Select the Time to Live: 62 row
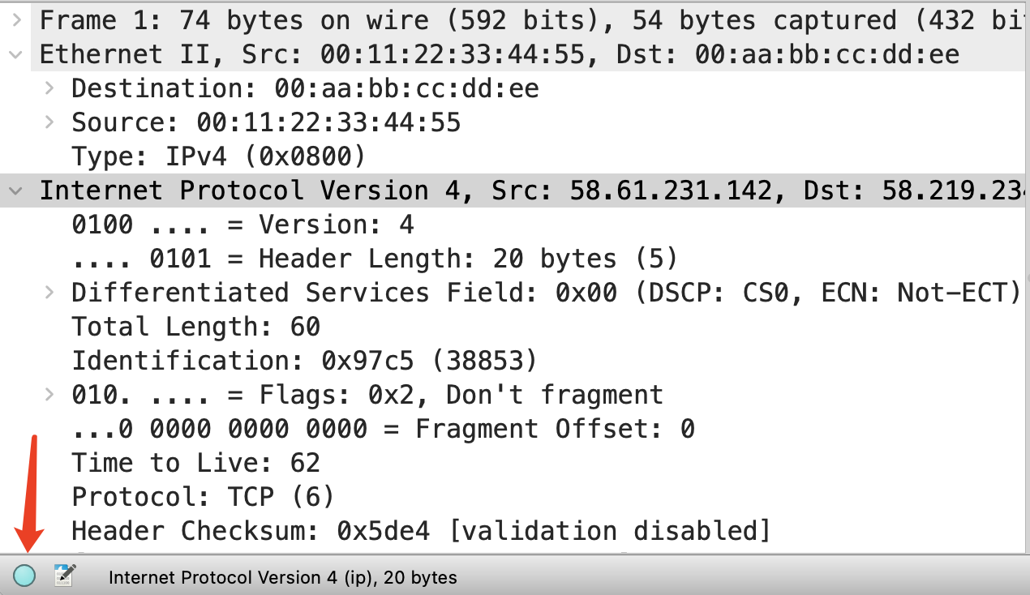 tap(195, 463)
